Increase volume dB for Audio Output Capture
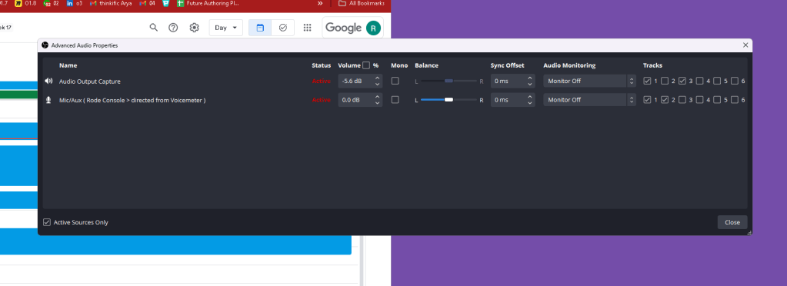The width and height of the screenshot is (787, 286). [377, 78]
